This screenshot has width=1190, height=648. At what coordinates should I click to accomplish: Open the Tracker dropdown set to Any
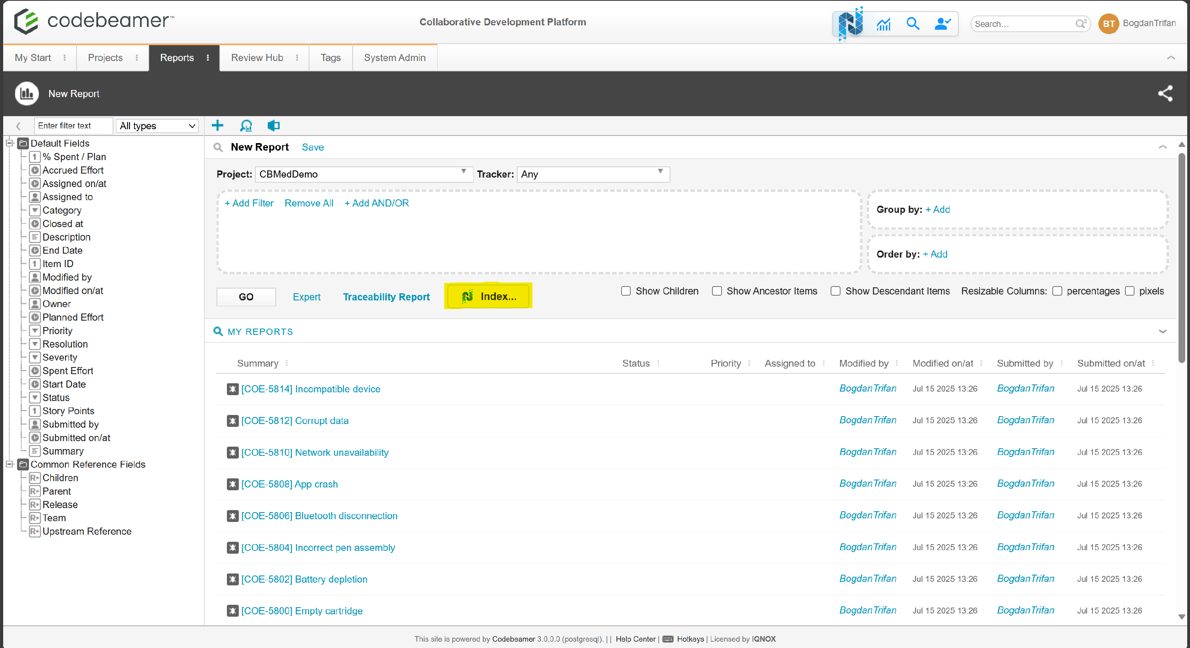click(593, 174)
